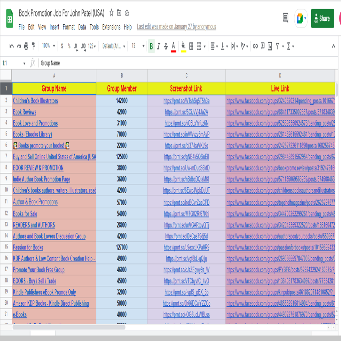Open text wrapping dropdown
This screenshot has width=341, height=341.
pyautogui.click(x=234, y=46)
